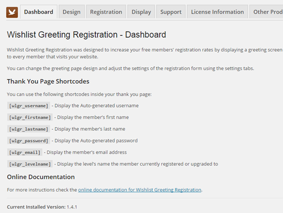Click the level's name shortcode description text
This screenshot has height=213, width=283.
(138, 164)
